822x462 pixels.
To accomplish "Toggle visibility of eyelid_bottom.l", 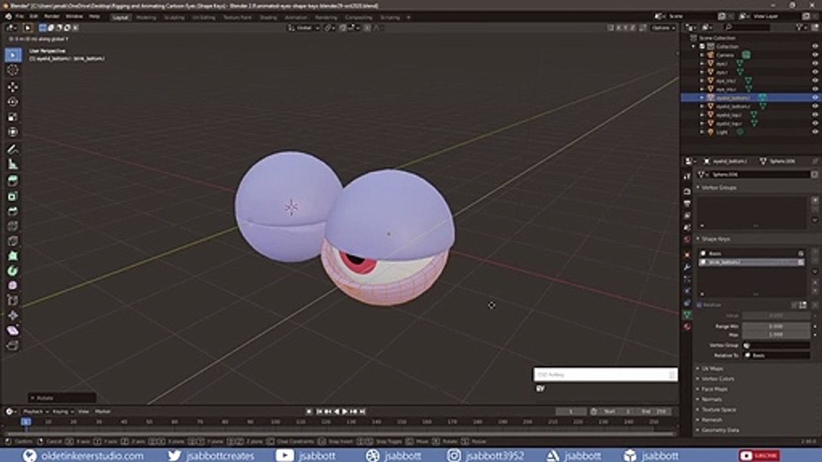I will coord(815,98).
